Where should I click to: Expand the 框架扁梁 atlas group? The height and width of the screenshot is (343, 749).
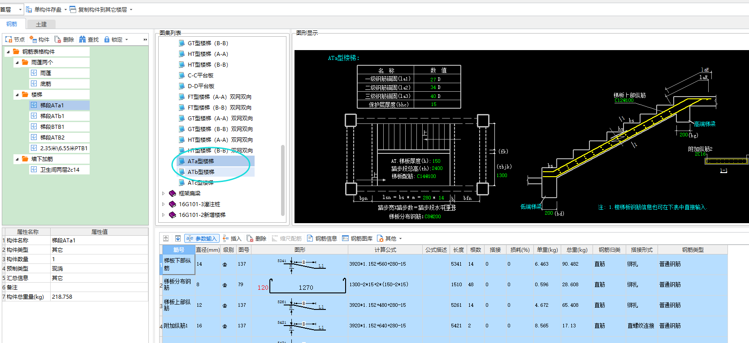pos(163,193)
